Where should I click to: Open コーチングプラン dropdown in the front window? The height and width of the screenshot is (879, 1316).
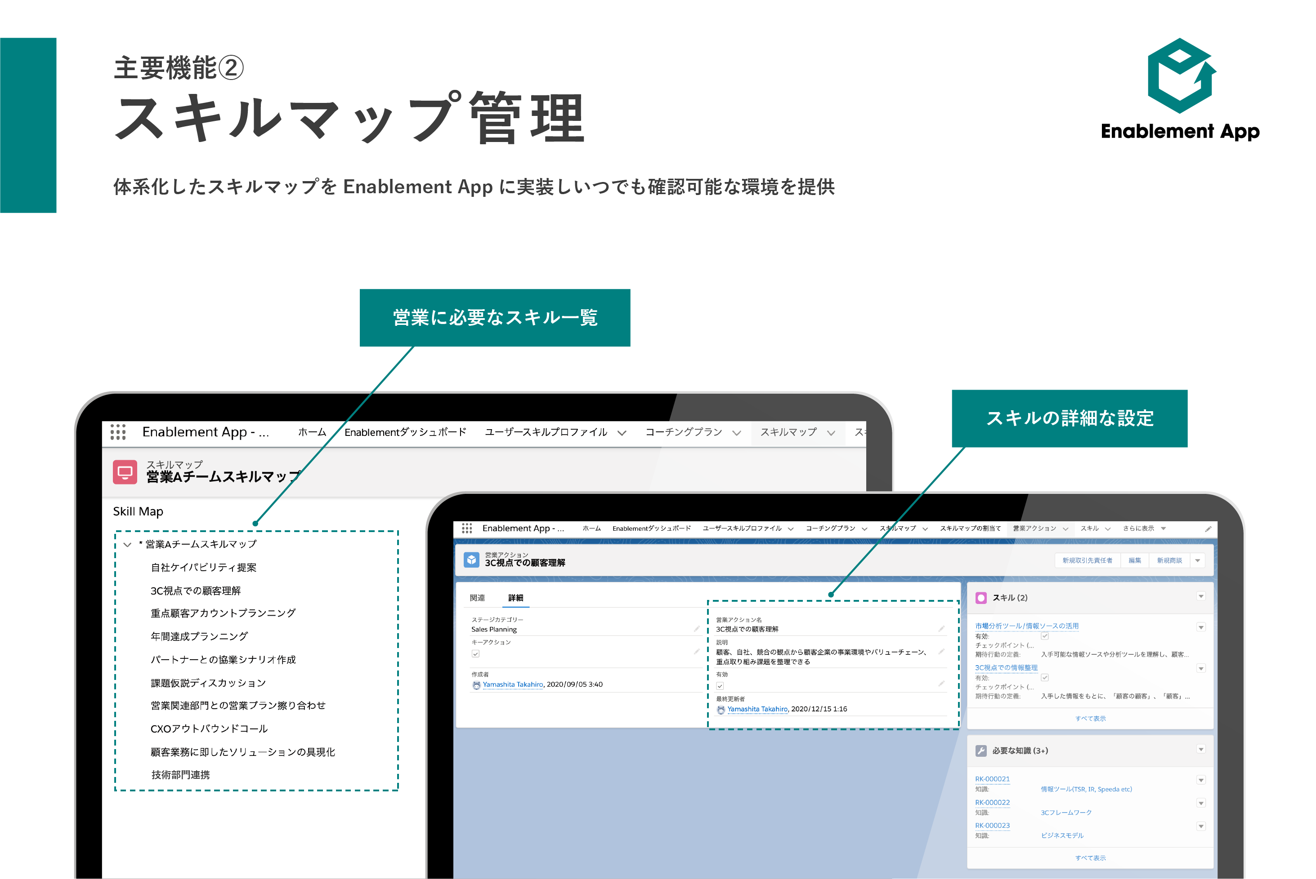click(x=864, y=528)
